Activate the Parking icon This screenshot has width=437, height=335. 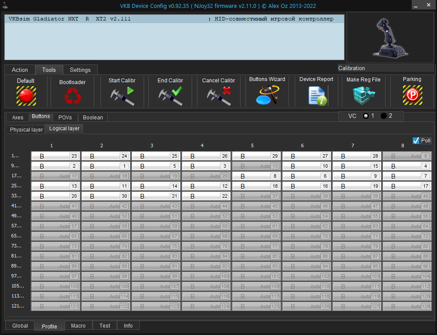click(x=412, y=95)
